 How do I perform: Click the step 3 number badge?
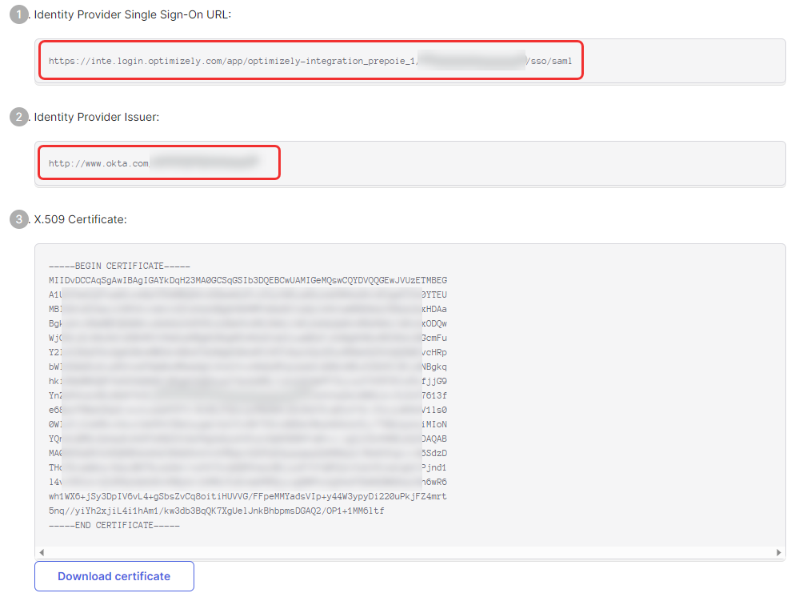tap(19, 219)
